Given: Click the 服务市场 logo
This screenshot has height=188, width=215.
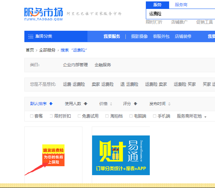Looking at the screenshot, I should click(x=43, y=14).
